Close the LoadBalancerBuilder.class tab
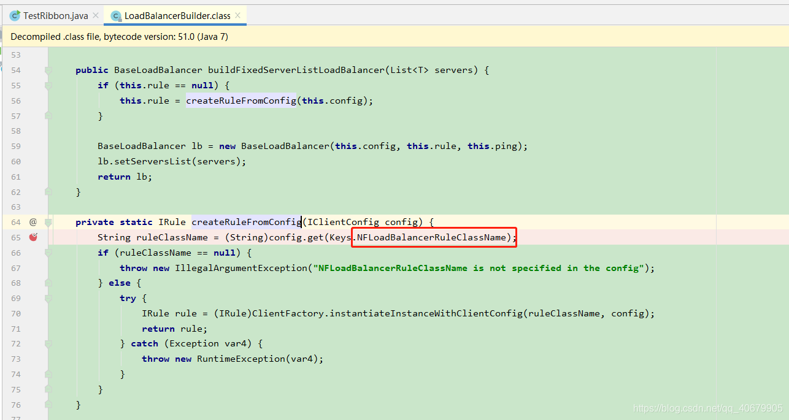The image size is (789, 420). point(239,15)
